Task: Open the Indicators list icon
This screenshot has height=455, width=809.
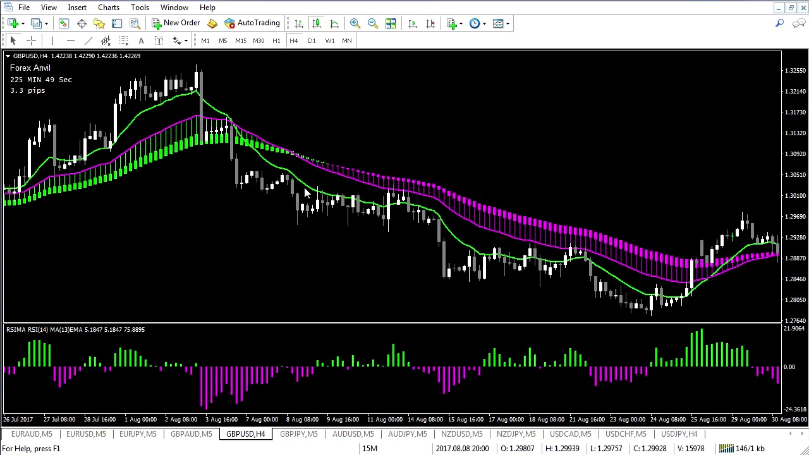Action: click(452, 23)
